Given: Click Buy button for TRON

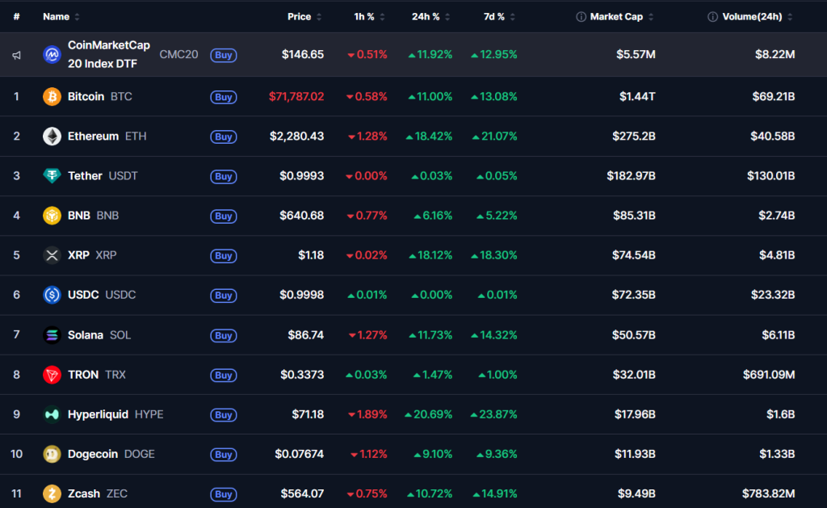Looking at the screenshot, I should pos(224,375).
